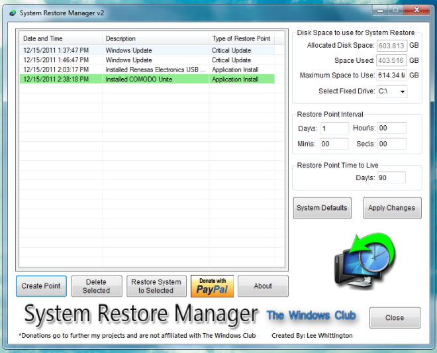Click the Delete Selected button
This screenshot has height=353, width=437.
click(x=97, y=286)
